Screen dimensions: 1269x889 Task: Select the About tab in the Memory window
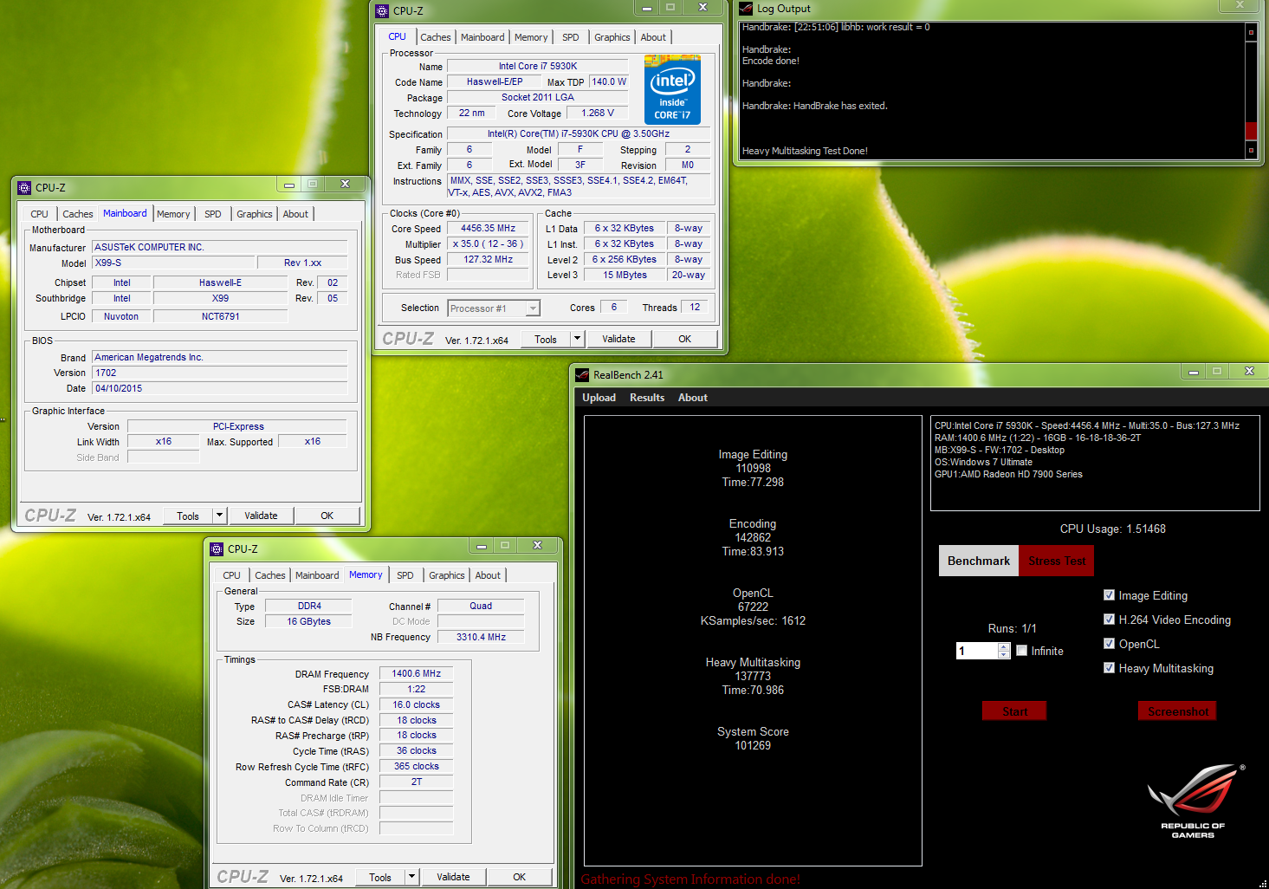488,575
